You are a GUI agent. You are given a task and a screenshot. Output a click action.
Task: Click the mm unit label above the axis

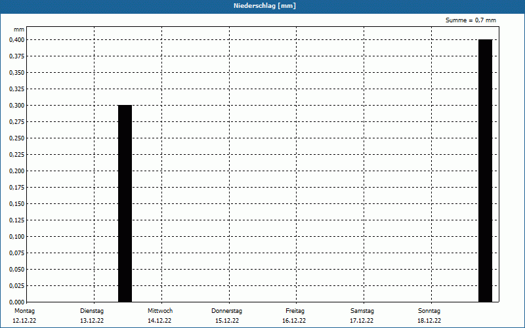tap(19, 30)
